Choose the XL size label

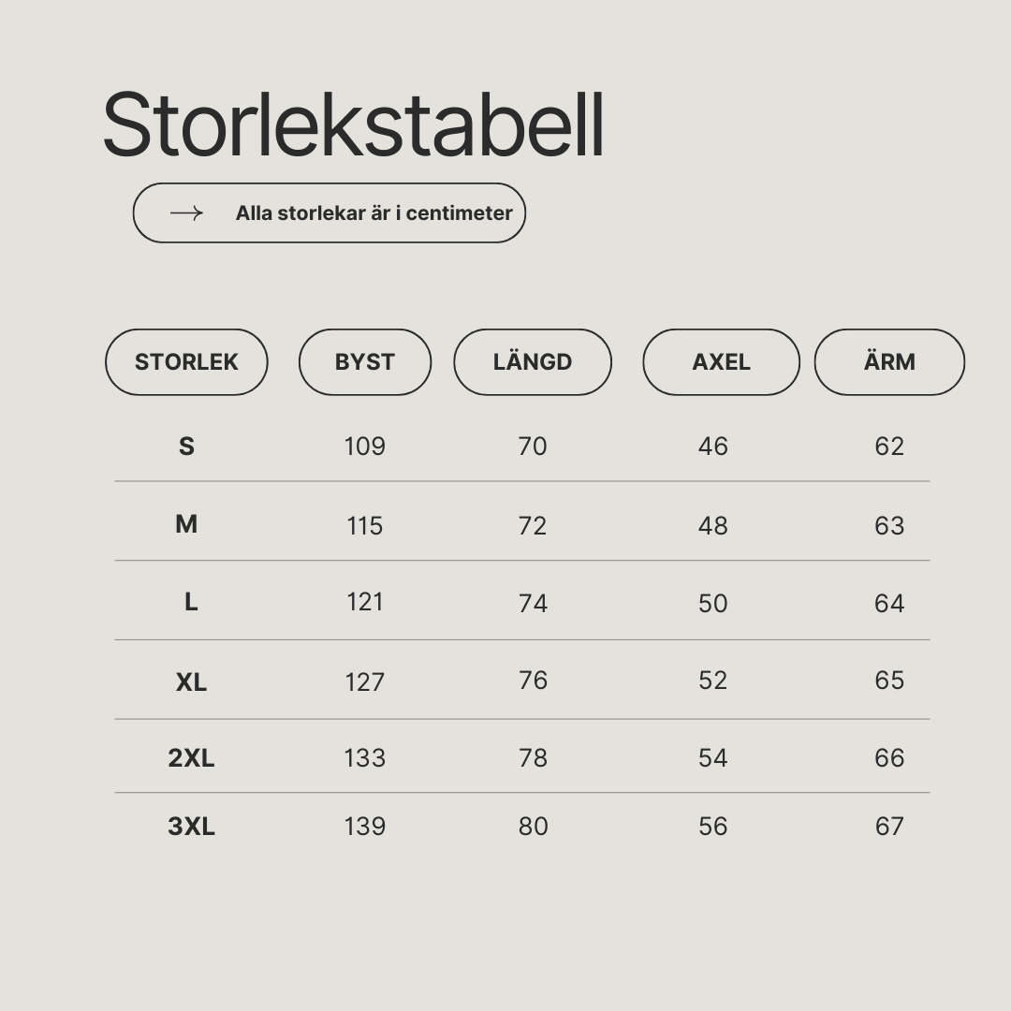coord(192,682)
